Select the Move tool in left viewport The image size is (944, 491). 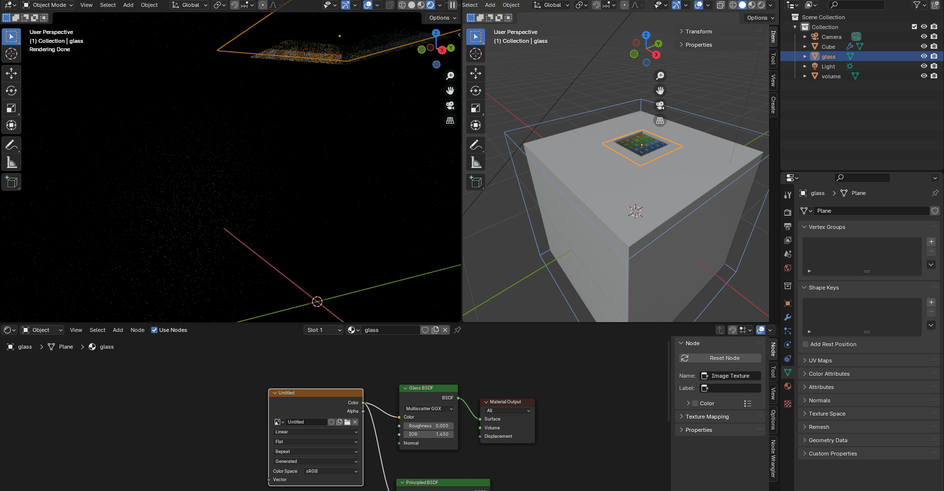[x=11, y=73]
